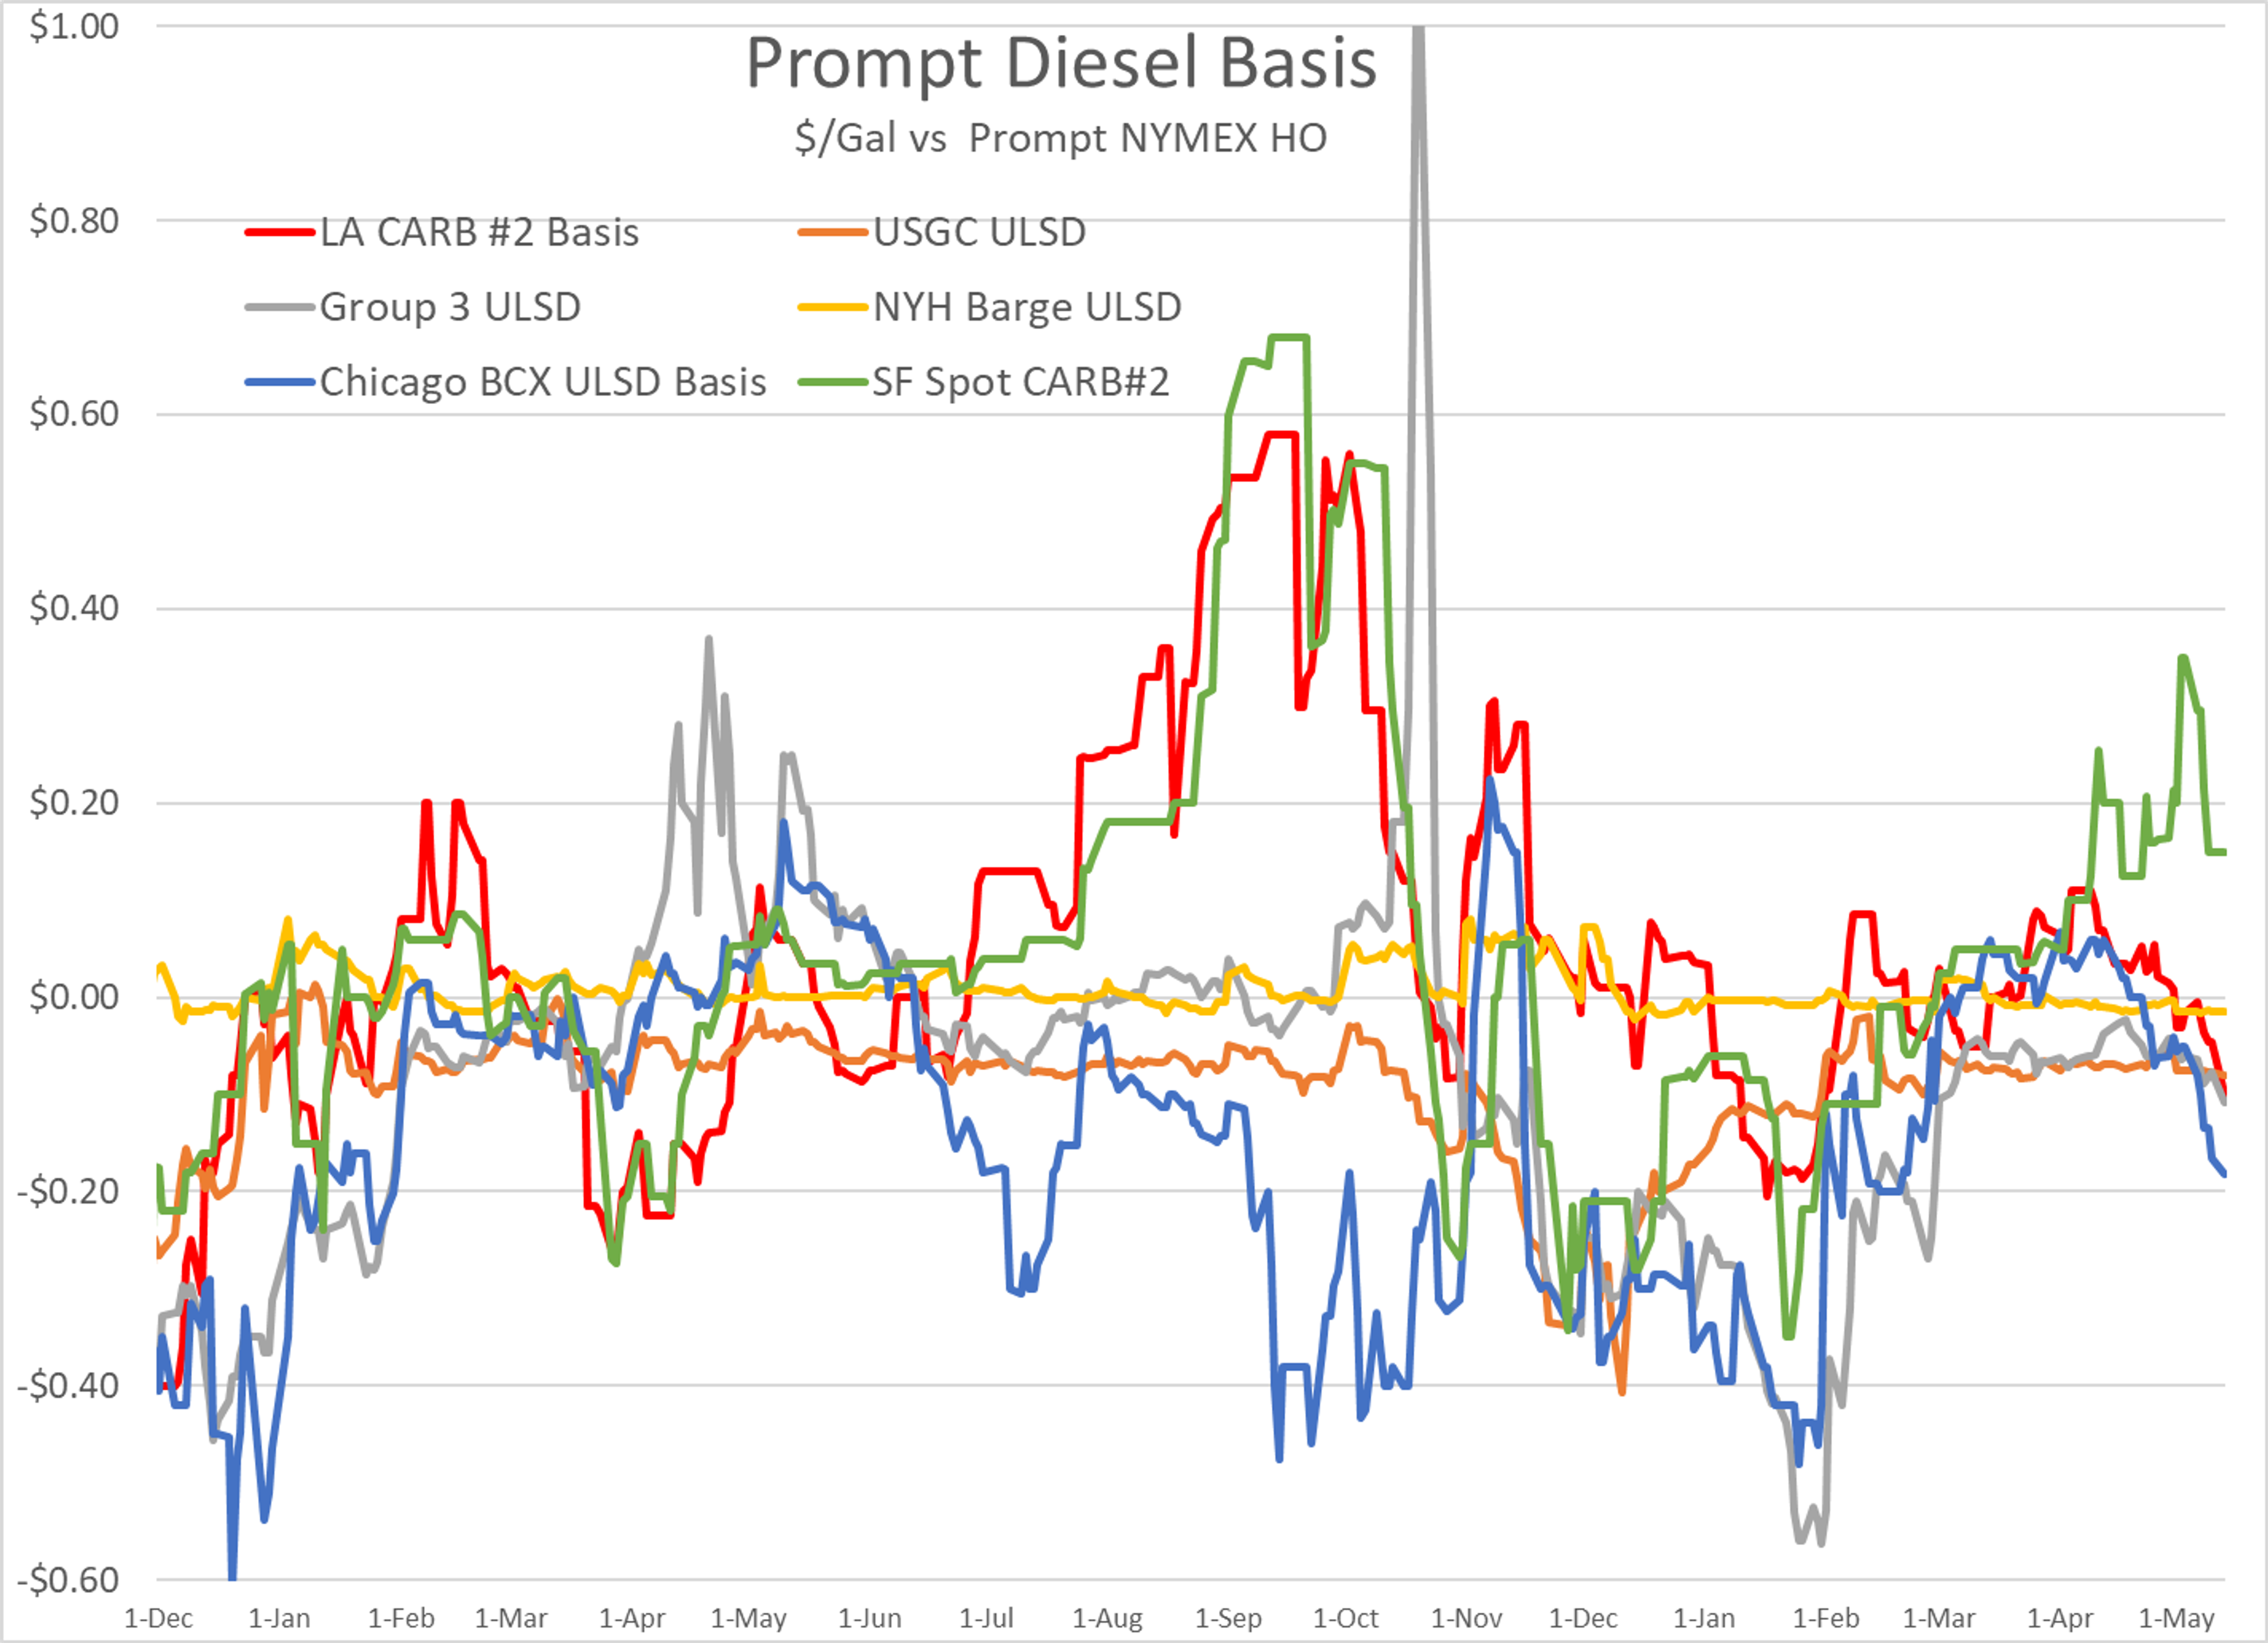
Task: Click the LA CARB #2 Basis legend label
Action: [x=479, y=232]
